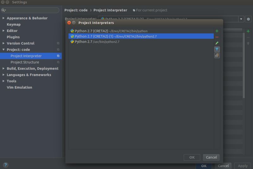The height and width of the screenshot is (169, 253).
Task: Edit interpreter with green pencil icon
Action: click(x=217, y=43)
